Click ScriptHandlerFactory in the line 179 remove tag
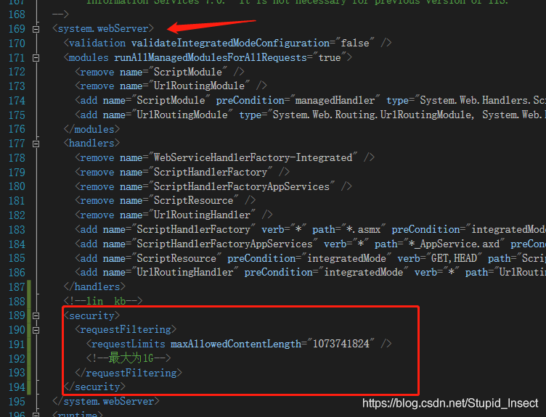 click(x=211, y=172)
